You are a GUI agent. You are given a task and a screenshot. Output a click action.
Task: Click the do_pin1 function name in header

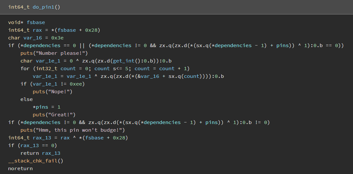click(43, 7)
